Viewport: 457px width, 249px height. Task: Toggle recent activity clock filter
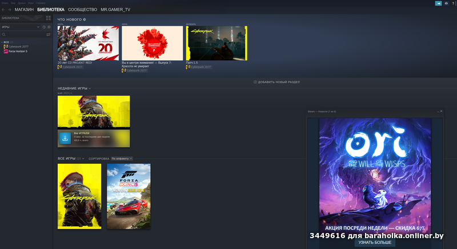pyautogui.click(x=44, y=27)
